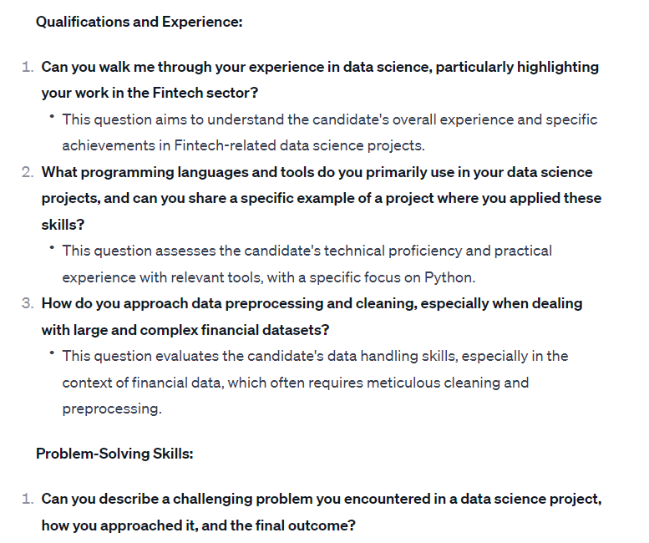Viewport: 649px width, 543px height.
Task: Click the question about walking through data science experience
Action: pyautogui.click(x=320, y=67)
